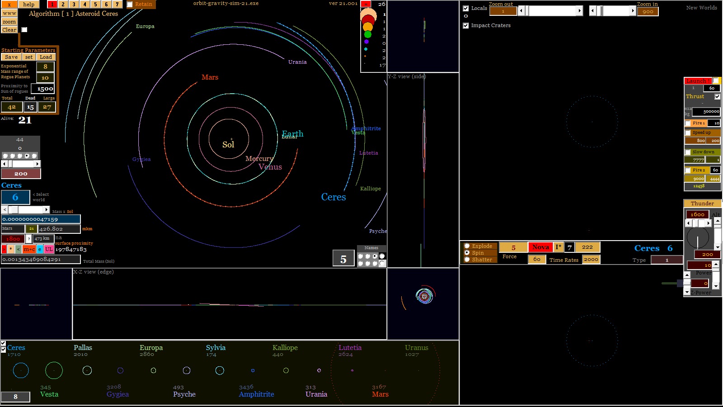Open the help menu
This screenshot has width=723, height=407.
28,5
